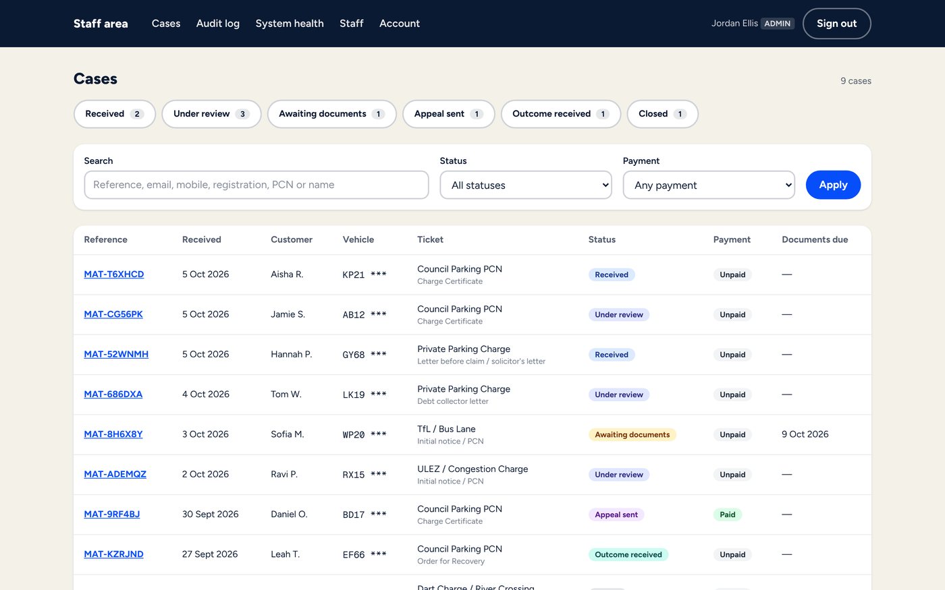Image resolution: width=945 pixels, height=590 pixels.
Task: Click the Awaiting documents status badge
Action: tap(632, 435)
